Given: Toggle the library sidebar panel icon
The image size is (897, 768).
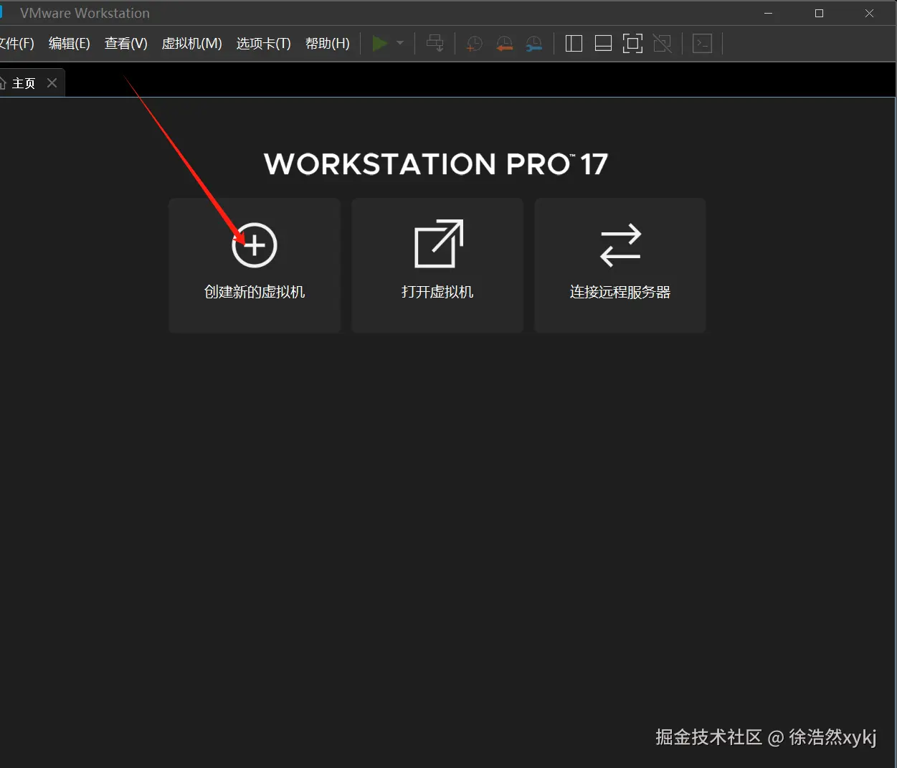Looking at the screenshot, I should coord(574,44).
